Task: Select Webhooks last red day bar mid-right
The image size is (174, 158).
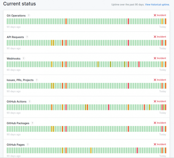Action: point(139,64)
